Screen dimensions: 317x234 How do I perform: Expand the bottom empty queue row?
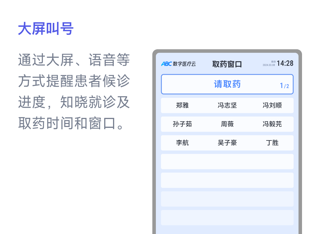227,218
